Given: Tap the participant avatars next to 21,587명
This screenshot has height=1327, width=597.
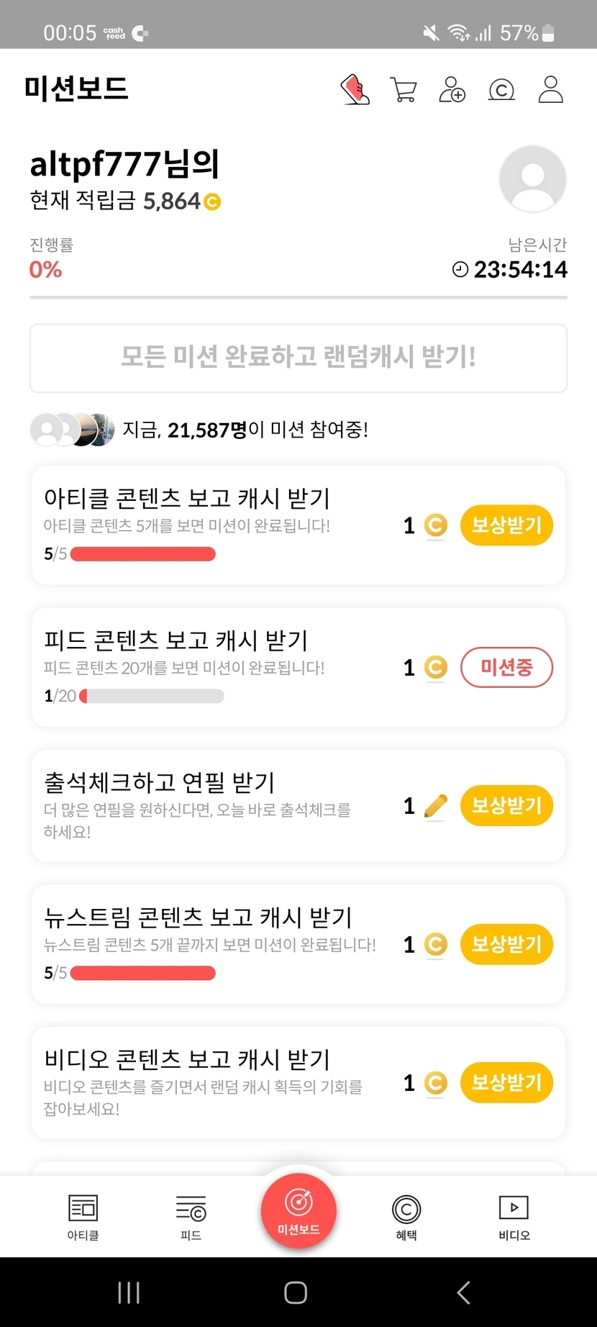Looking at the screenshot, I should tap(72, 430).
